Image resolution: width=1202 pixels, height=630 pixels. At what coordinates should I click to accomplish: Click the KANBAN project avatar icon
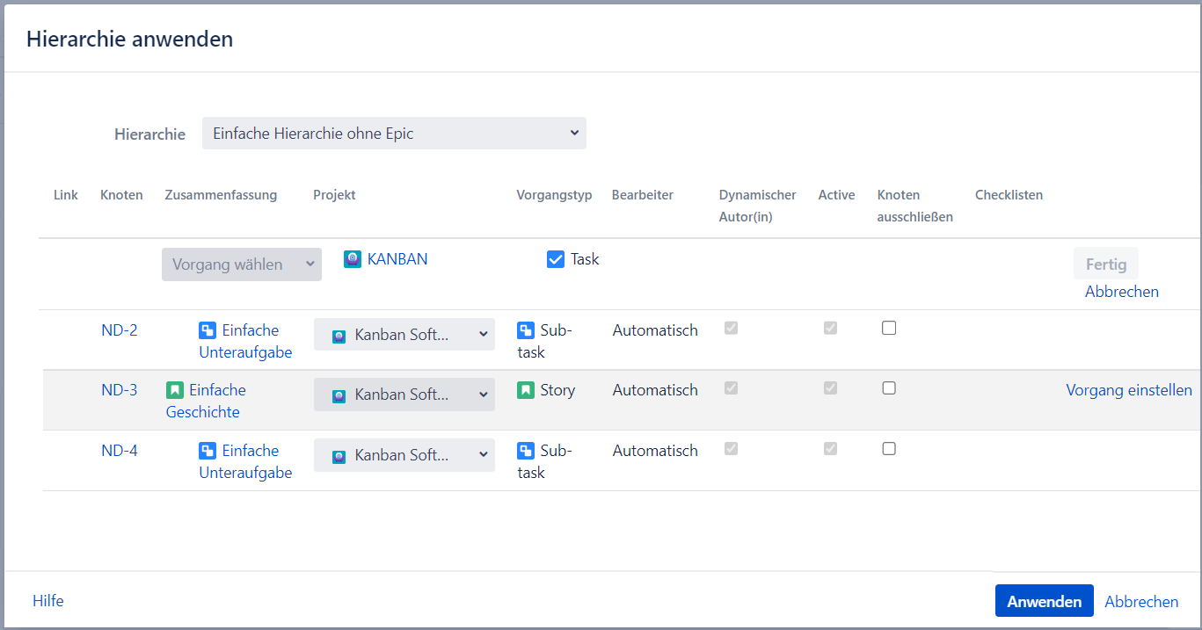pos(353,259)
